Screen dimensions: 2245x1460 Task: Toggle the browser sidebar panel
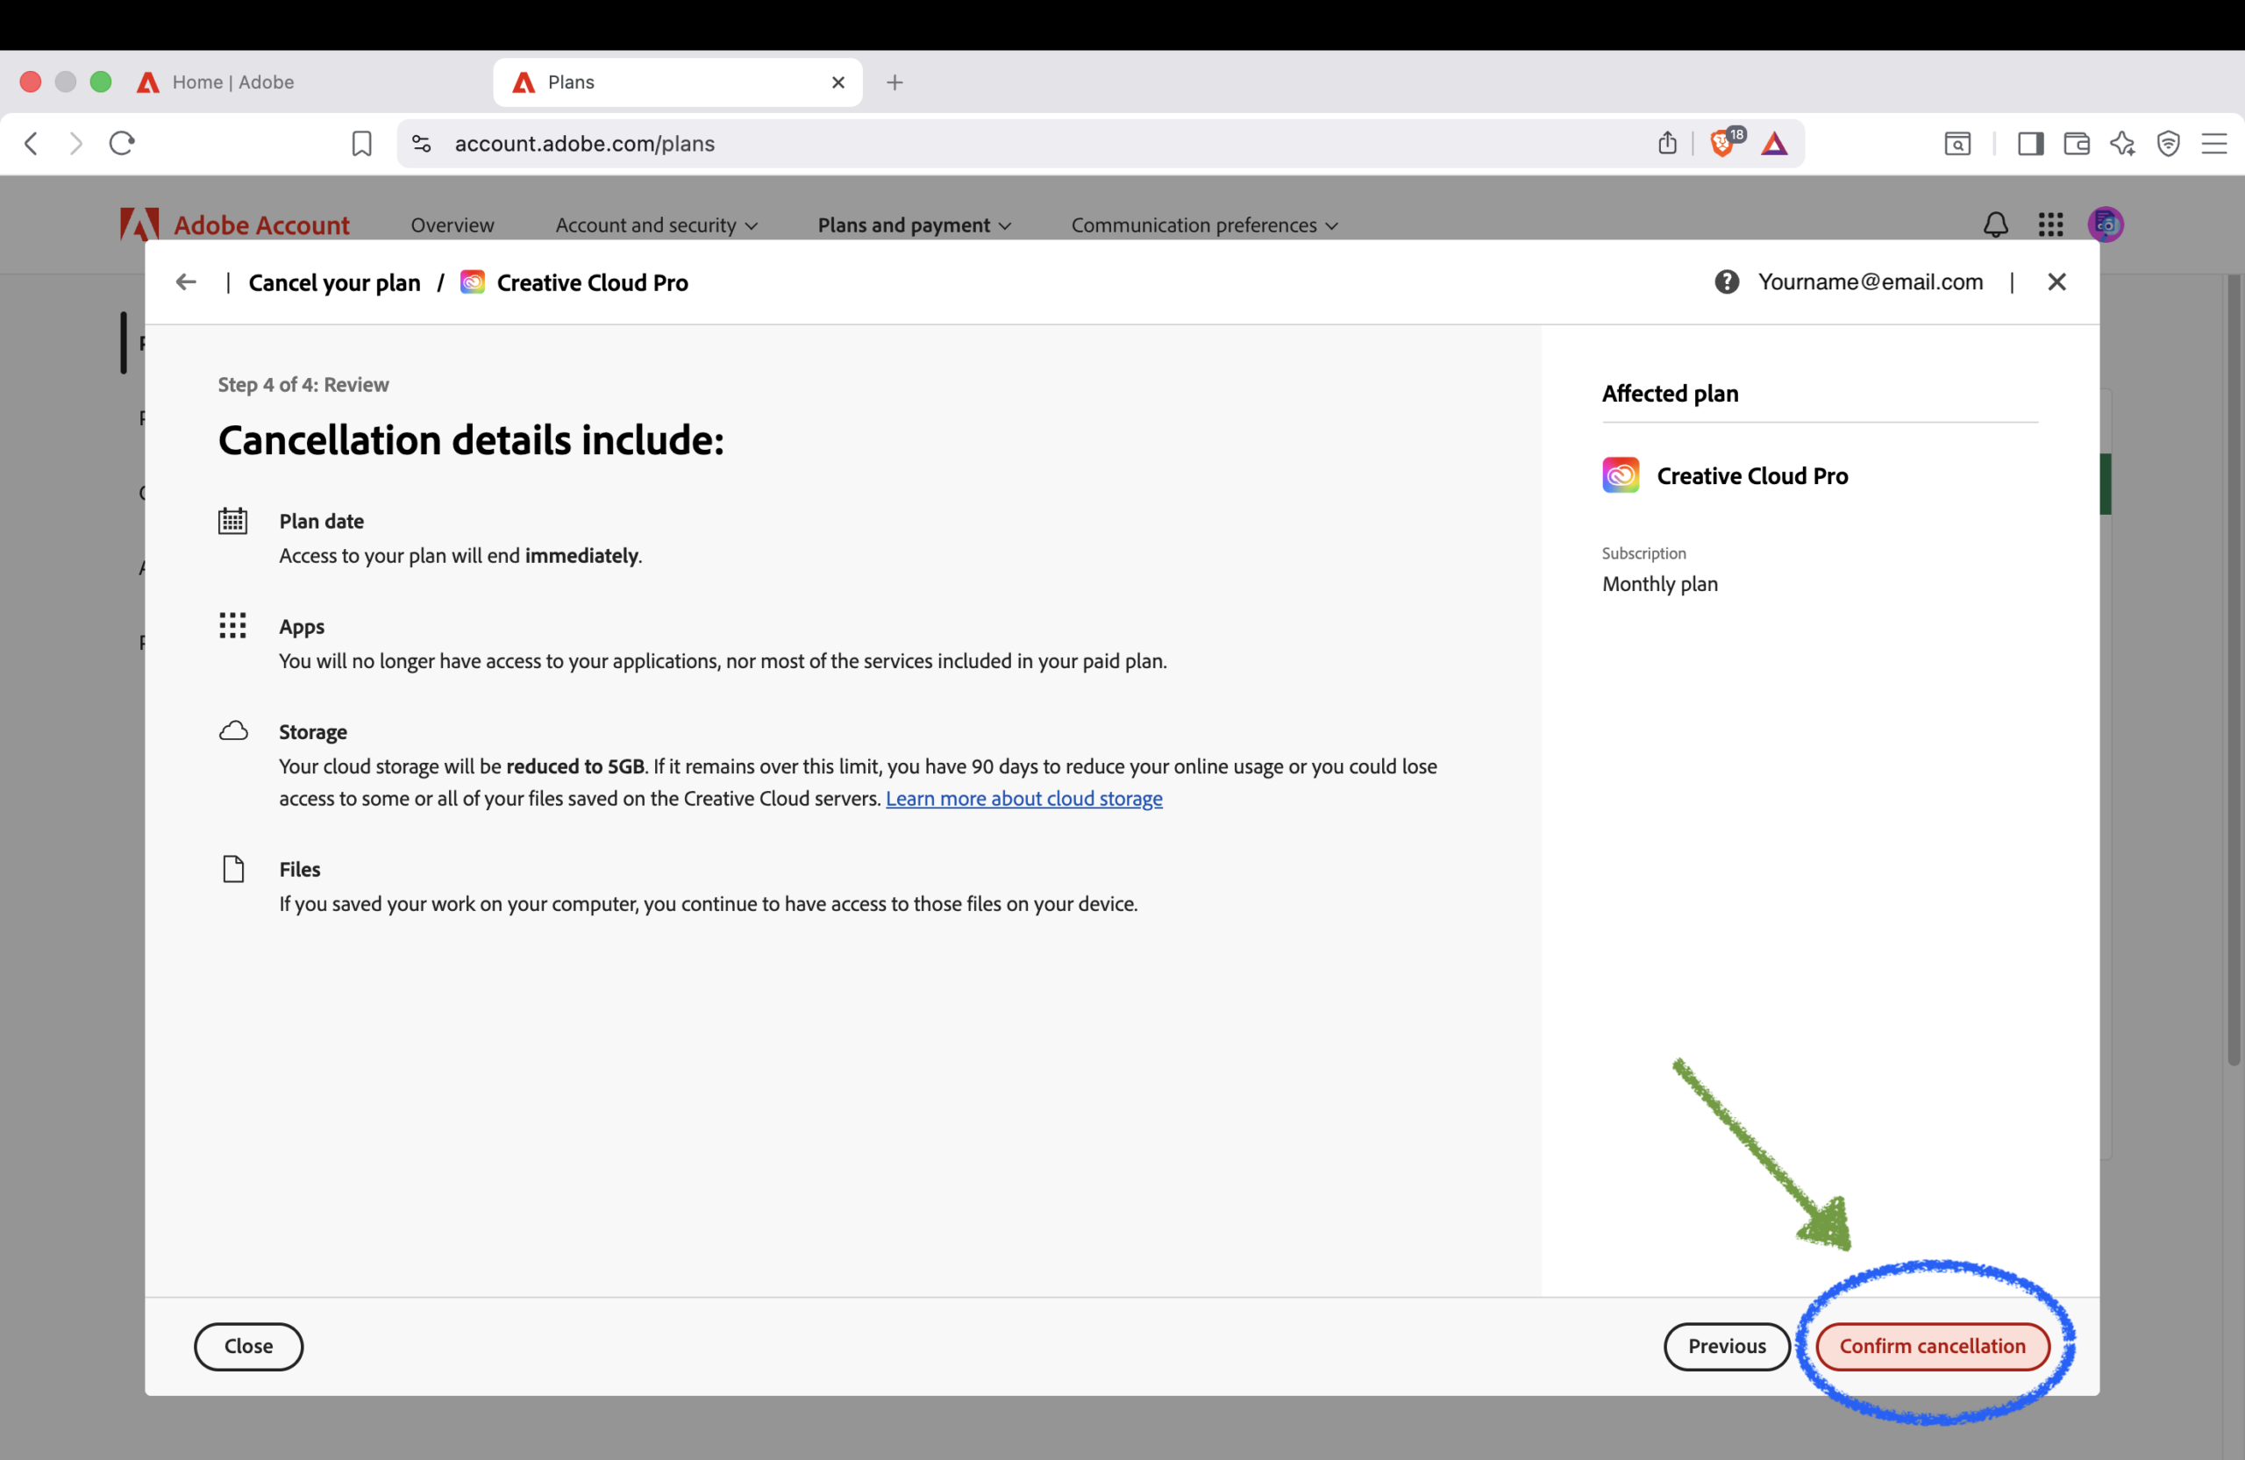pyautogui.click(x=2030, y=143)
